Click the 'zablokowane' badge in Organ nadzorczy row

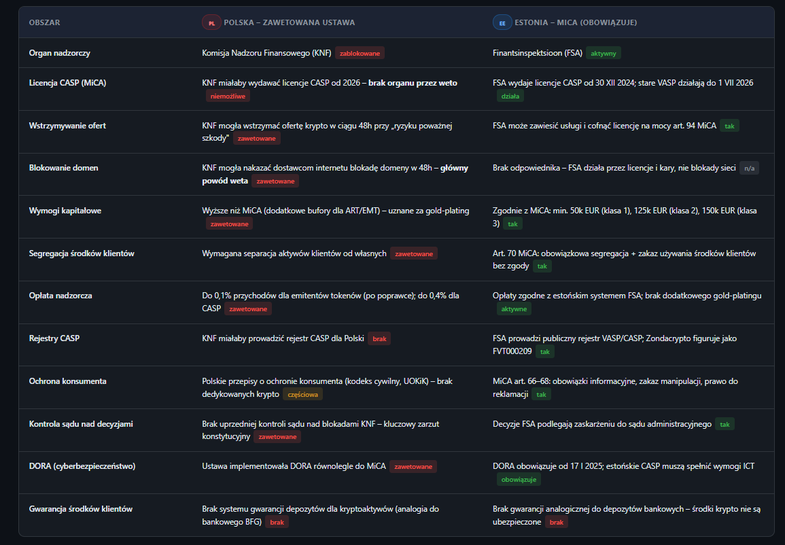pos(360,53)
